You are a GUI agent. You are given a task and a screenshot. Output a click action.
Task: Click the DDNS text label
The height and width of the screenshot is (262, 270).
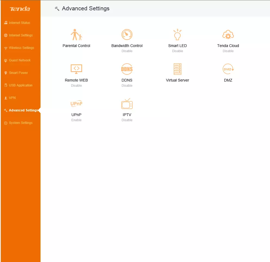(127, 80)
